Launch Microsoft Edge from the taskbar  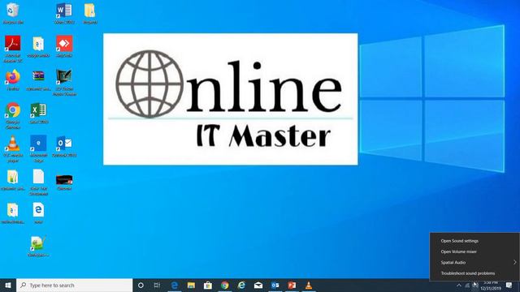(x=175, y=285)
